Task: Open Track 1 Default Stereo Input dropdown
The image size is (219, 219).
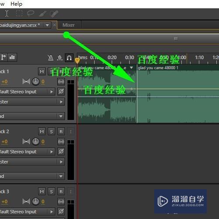Action: pyautogui.click(x=28, y=92)
